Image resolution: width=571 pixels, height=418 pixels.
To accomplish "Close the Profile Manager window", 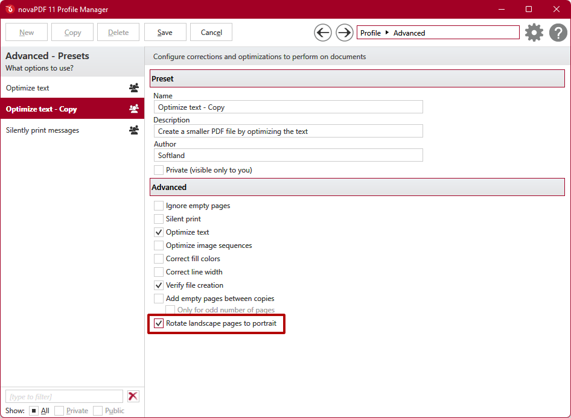I will 557,9.
